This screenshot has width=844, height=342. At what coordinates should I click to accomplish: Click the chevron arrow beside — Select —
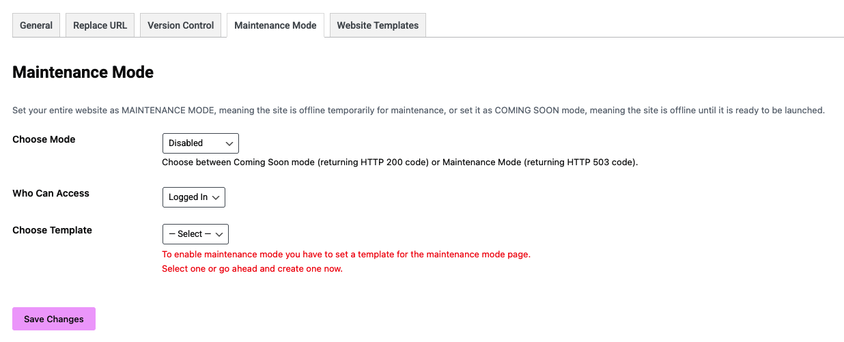coord(220,234)
